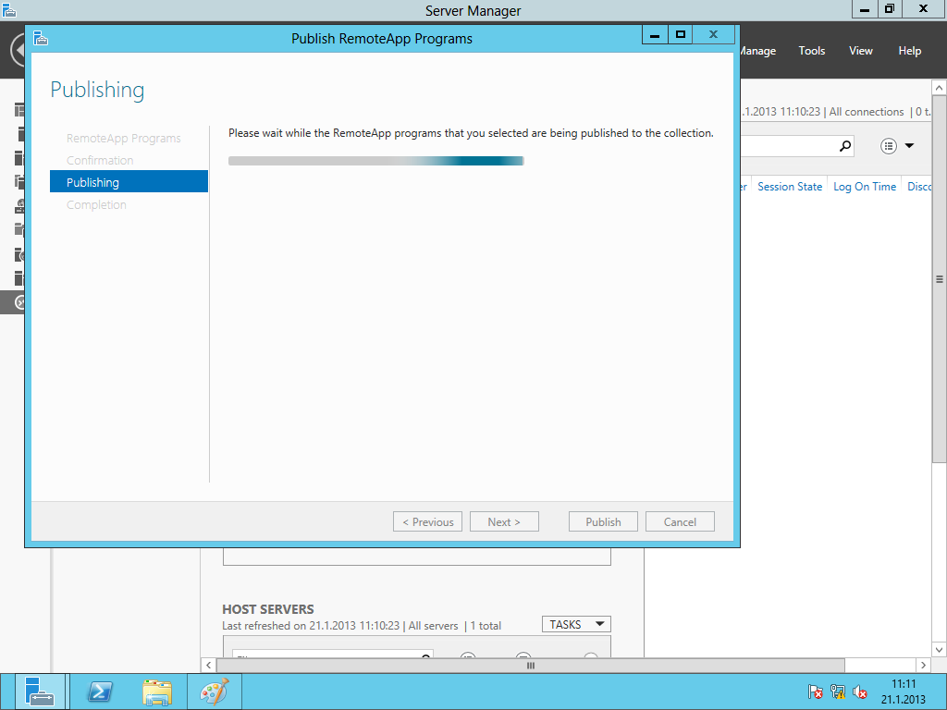Screen dimensions: 947x710
Task: Click the Cancel button in the wizard
Action: pos(680,522)
